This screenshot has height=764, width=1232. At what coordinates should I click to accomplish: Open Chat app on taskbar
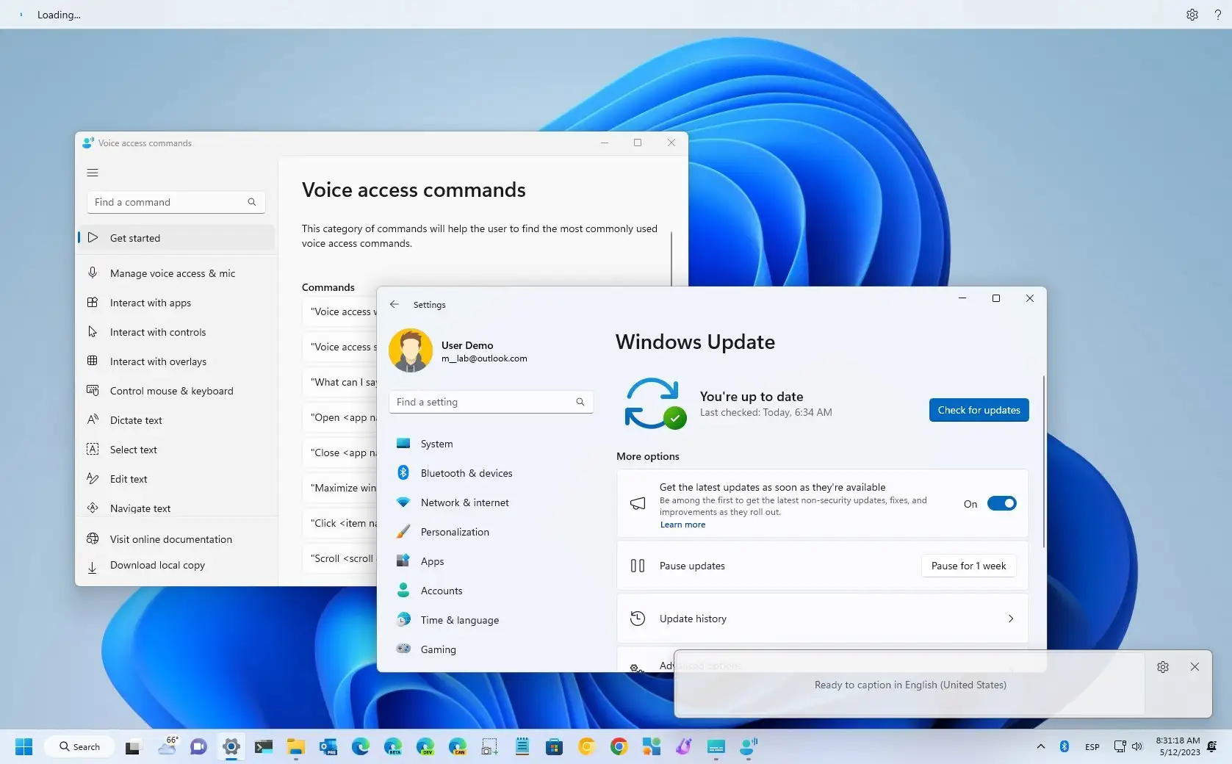click(198, 747)
